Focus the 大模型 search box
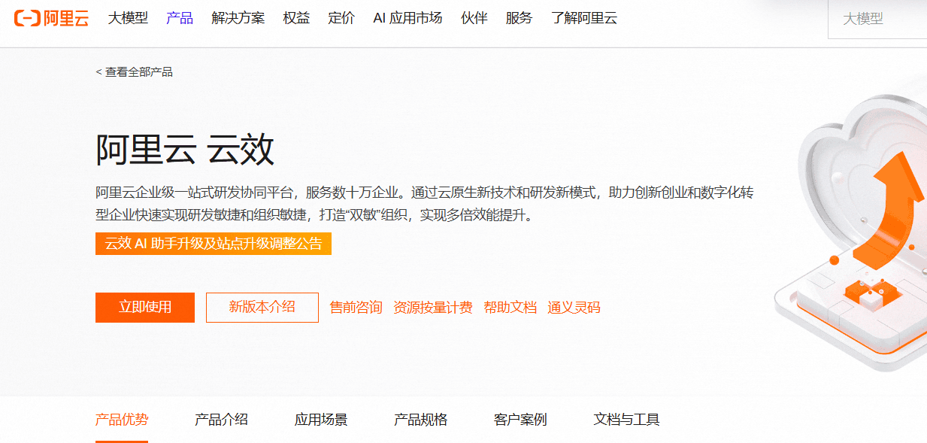The height and width of the screenshot is (443, 927). point(877,20)
